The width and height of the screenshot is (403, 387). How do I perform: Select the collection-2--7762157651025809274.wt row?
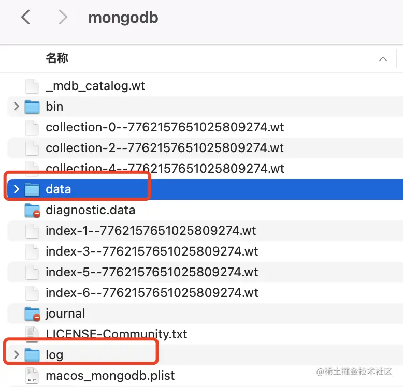(165, 148)
